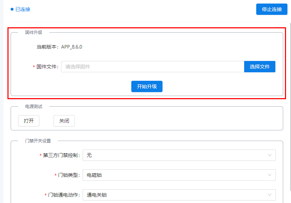
Task: Click the 固件升级 section title
Action: pyautogui.click(x=34, y=33)
